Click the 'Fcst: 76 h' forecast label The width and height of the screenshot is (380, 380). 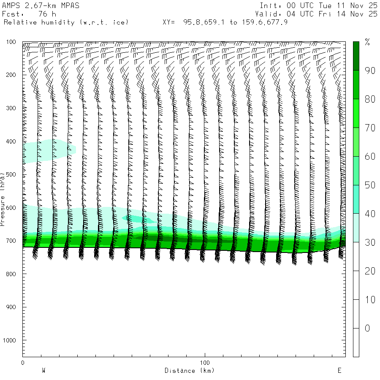tap(29, 14)
